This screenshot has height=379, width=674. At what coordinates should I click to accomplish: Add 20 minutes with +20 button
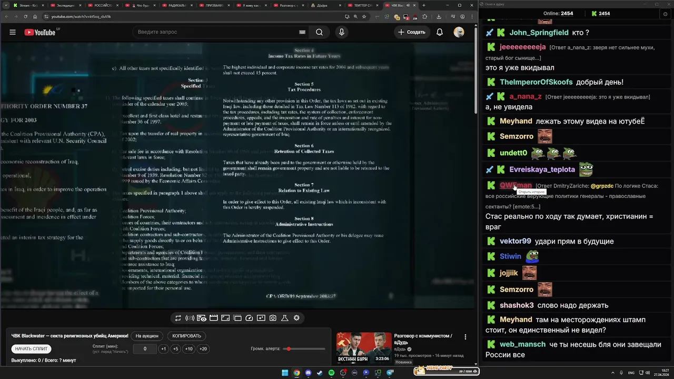point(203,348)
